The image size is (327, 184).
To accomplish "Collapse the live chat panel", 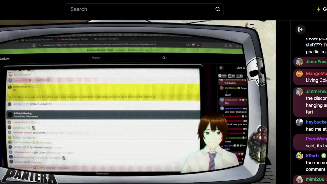I will coord(300,29).
